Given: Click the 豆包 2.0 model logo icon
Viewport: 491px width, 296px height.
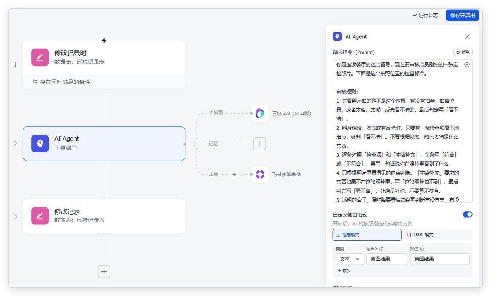Looking at the screenshot, I should tap(260, 113).
